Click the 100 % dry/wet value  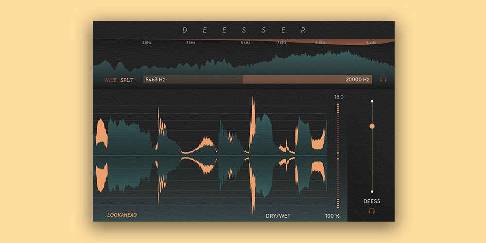332,216
